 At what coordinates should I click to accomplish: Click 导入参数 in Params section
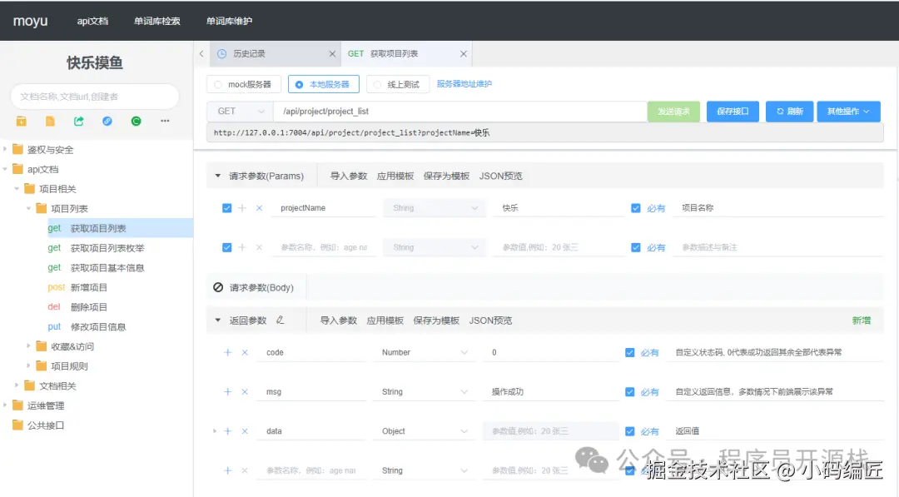(349, 176)
